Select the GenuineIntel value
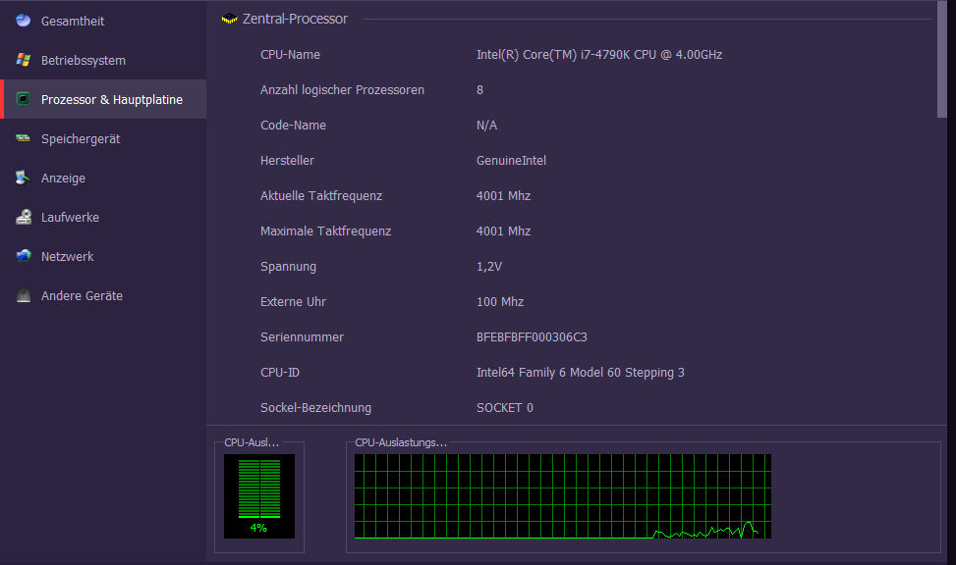956x565 pixels. (x=512, y=161)
